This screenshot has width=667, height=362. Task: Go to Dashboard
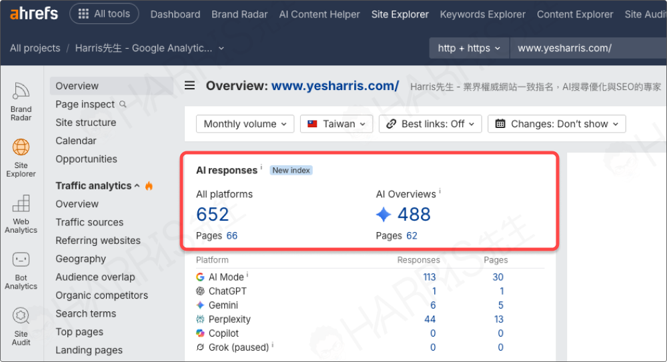point(175,15)
